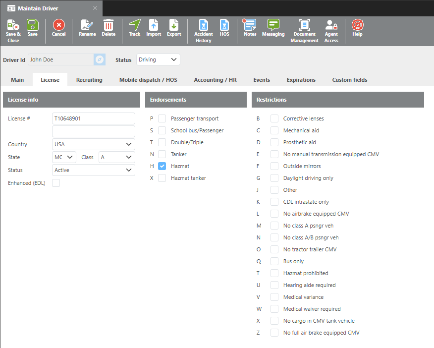This screenshot has width=434, height=348.
Task: Click the Save & Close icon
Action: coord(13,25)
